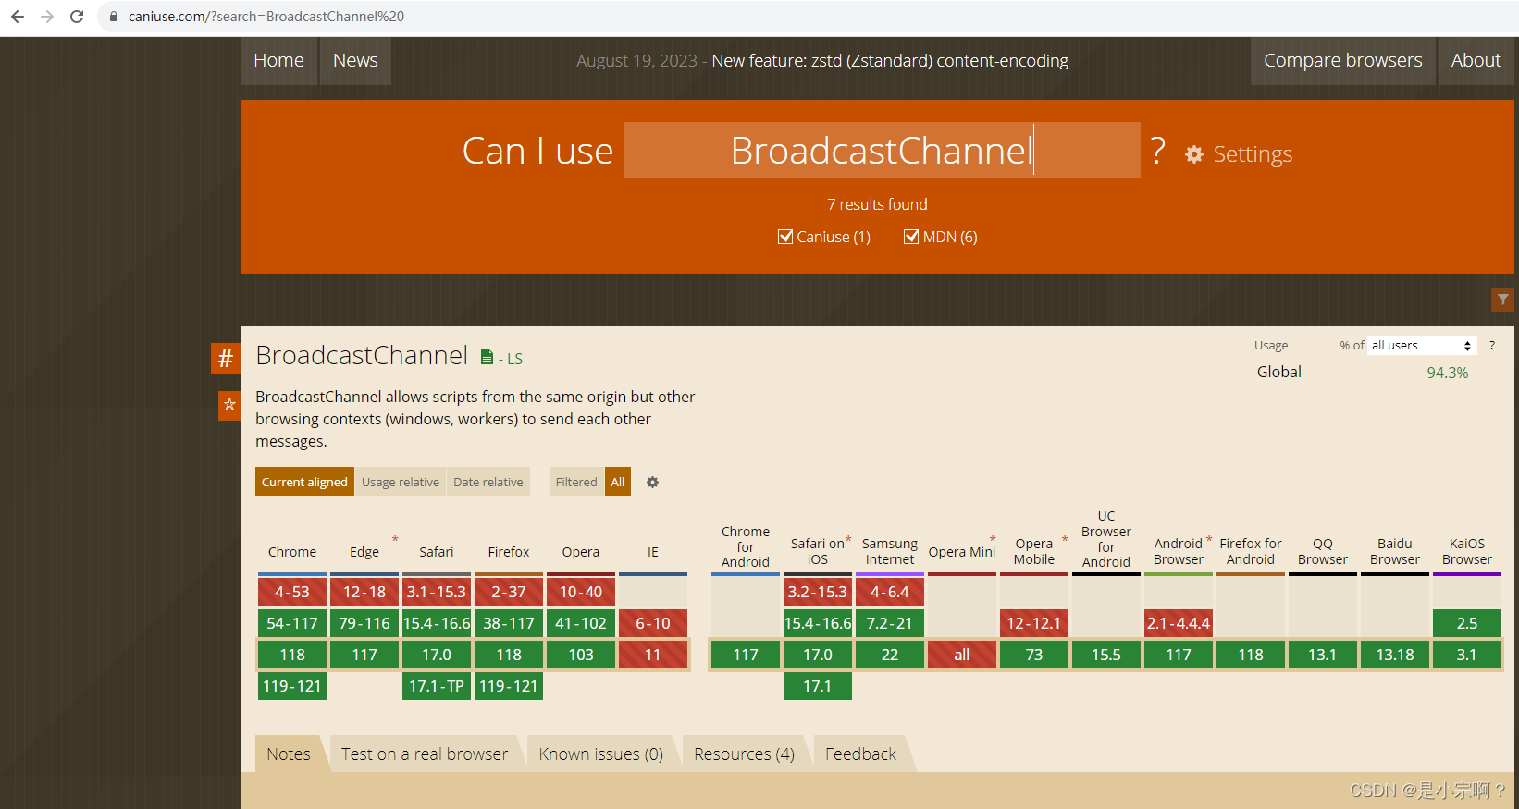Screen dimensions: 1519x809
Task: Click QQ Browser 13.1 cell
Action: 1323,655
